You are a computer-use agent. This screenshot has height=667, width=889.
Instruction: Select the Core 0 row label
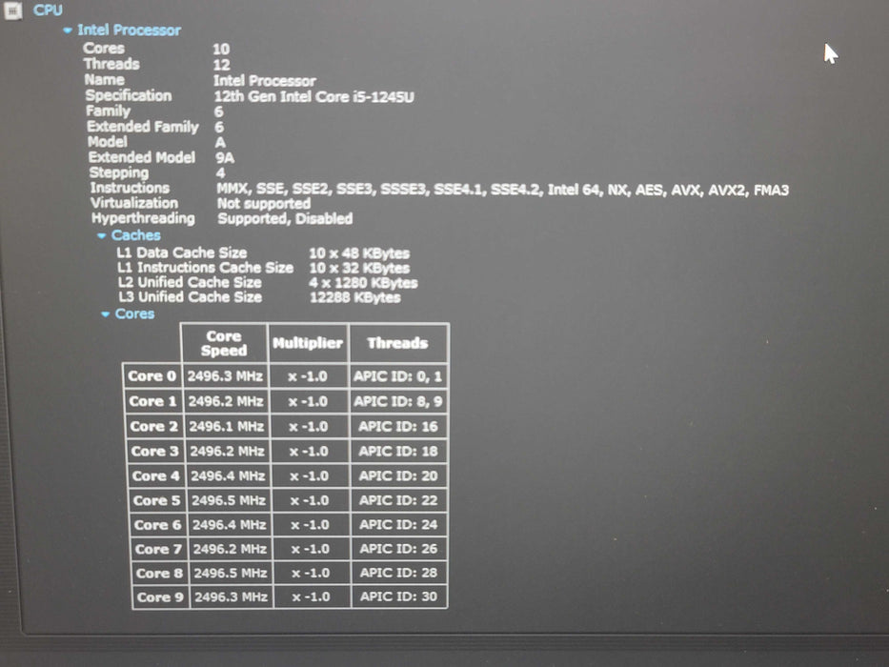(x=152, y=376)
